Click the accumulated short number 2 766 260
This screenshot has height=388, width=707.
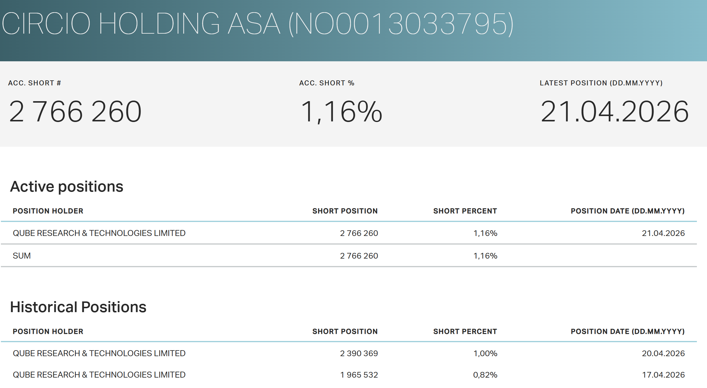coord(75,112)
